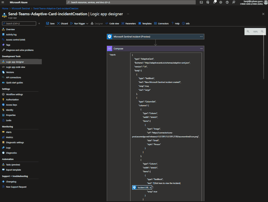The image size is (268, 202).
Task: Open the Directories and subscriptions filter icon
Action: point(208,2)
